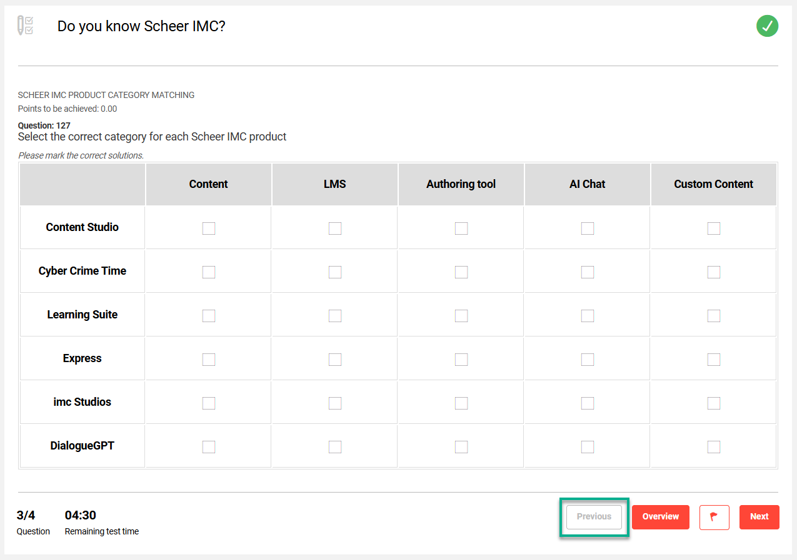
Task: Mark imc Studios as Authoring tool
Action: pos(461,403)
